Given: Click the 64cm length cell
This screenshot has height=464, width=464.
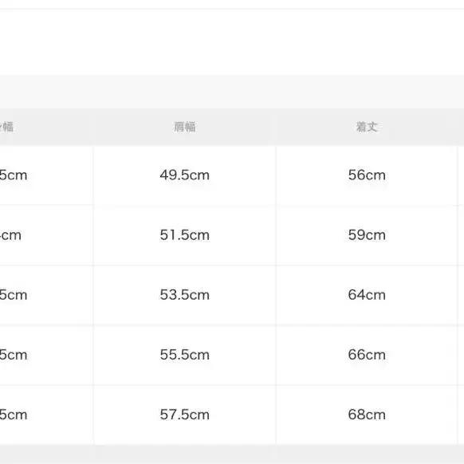Looking at the screenshot, I should click(x=367, y=295).
